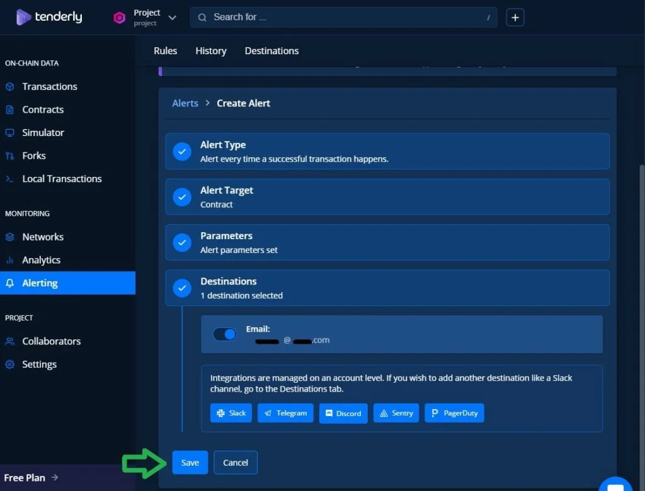This screenshot has height=491, width=645.
Task: Expand the Alert Target step
Action: 387,197
